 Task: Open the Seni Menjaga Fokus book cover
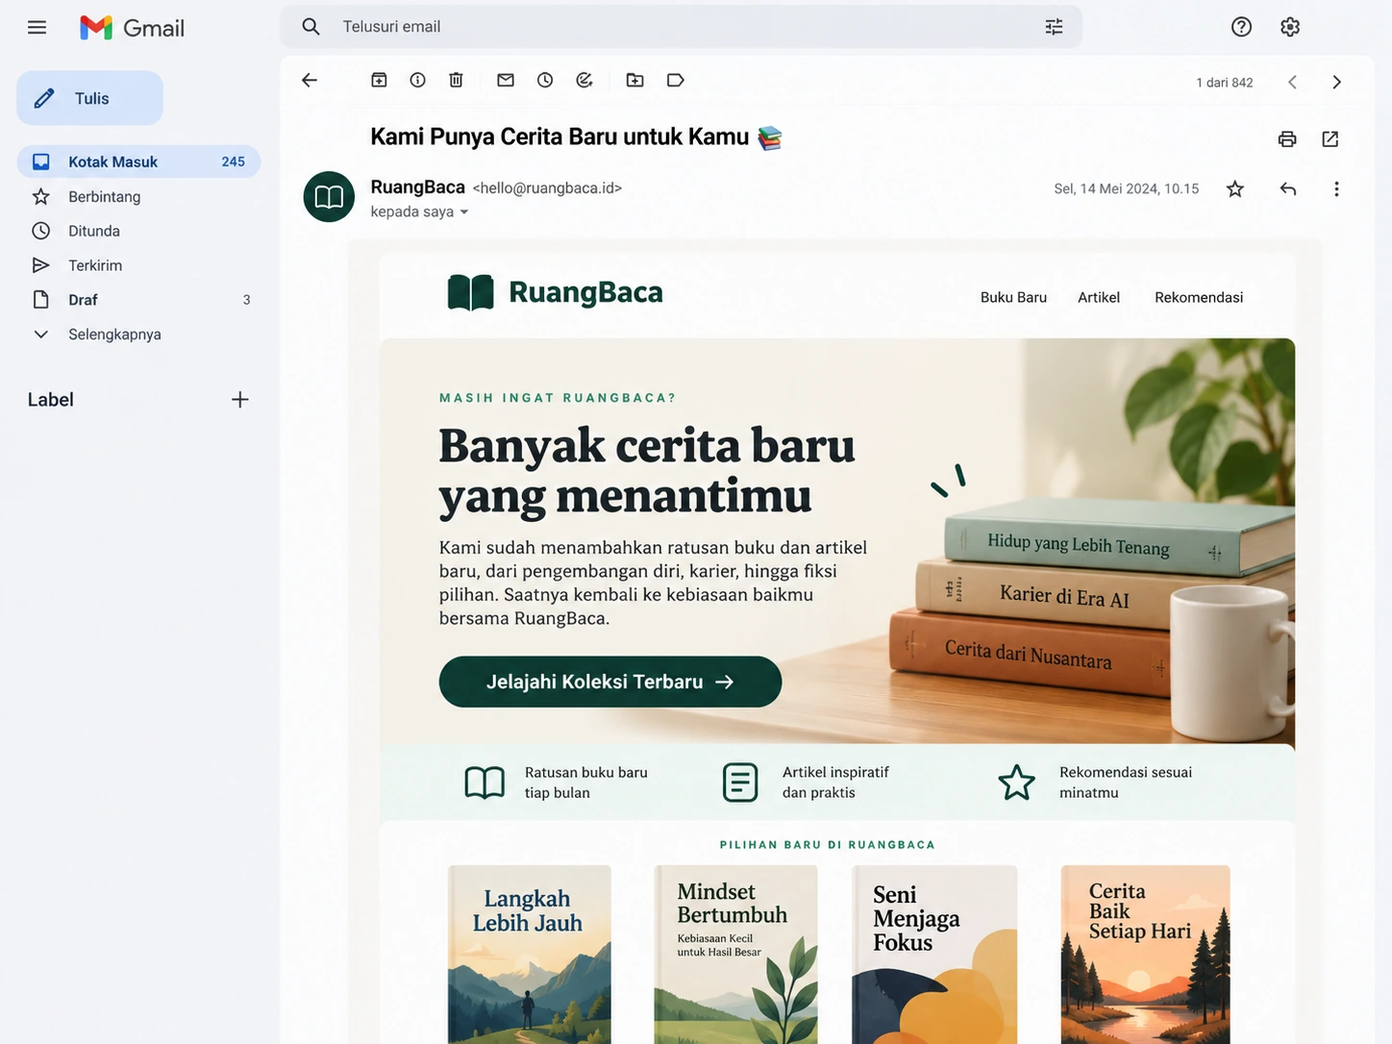(x=934, y=955)
